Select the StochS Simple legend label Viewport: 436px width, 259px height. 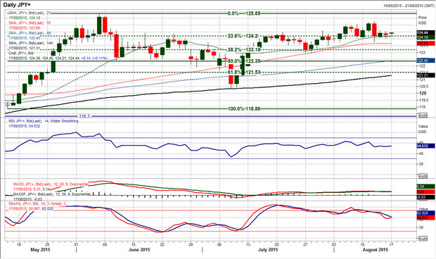pyautogui.click(x=37, y=204)
